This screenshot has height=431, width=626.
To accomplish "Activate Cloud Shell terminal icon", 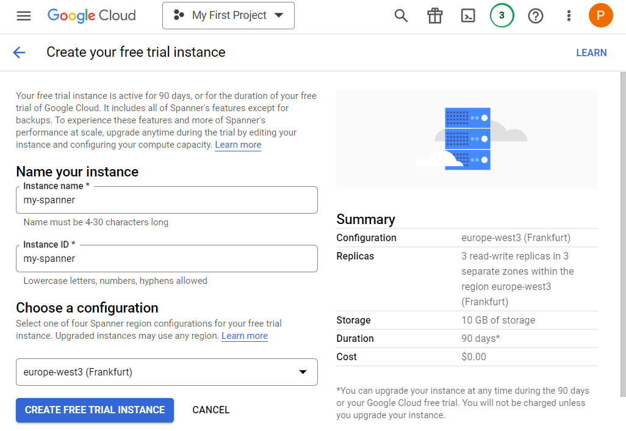I will point(468,16).
